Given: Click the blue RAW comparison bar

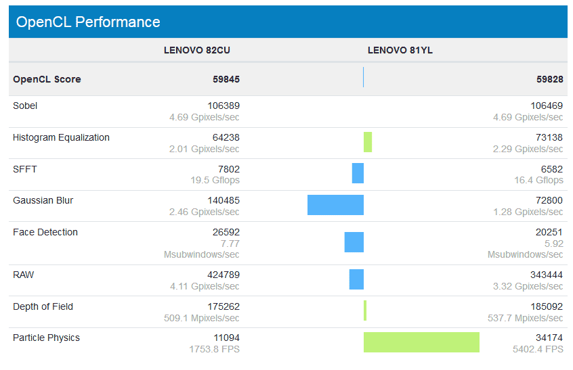Looking at the screenshot, I should click(357, 279).
